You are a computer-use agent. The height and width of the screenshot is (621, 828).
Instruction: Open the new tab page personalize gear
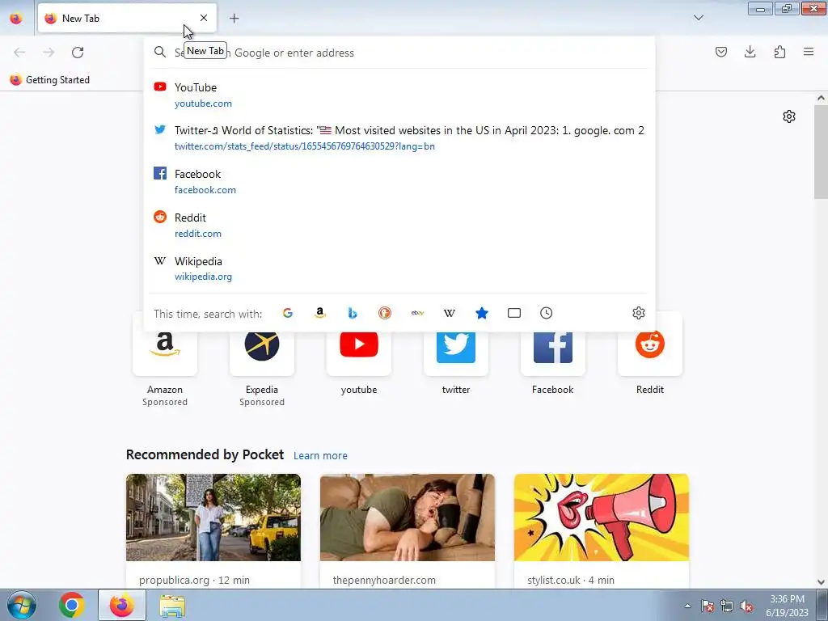[x=789, y=116]
